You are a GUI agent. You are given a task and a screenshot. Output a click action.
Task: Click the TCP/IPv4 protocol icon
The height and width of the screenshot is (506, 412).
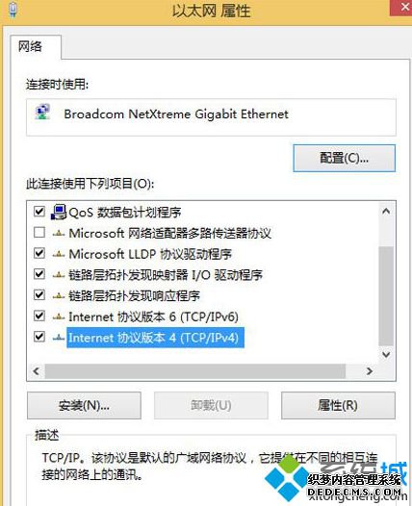pos(59,338)
